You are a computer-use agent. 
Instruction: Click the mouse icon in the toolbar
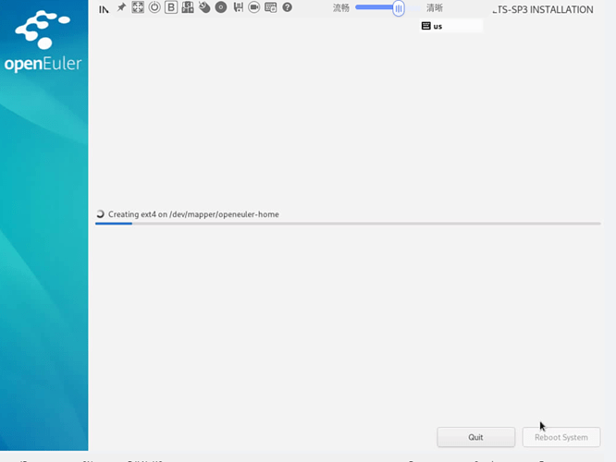204,7
